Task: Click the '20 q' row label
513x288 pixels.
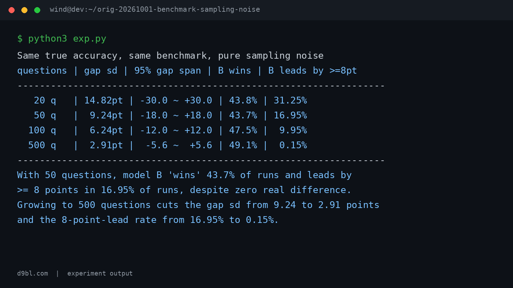Action: 45,101
